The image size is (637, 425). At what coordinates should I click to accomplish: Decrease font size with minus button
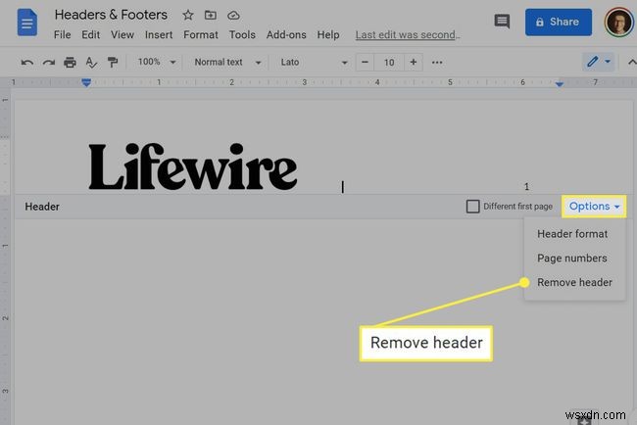pos(365,62)
